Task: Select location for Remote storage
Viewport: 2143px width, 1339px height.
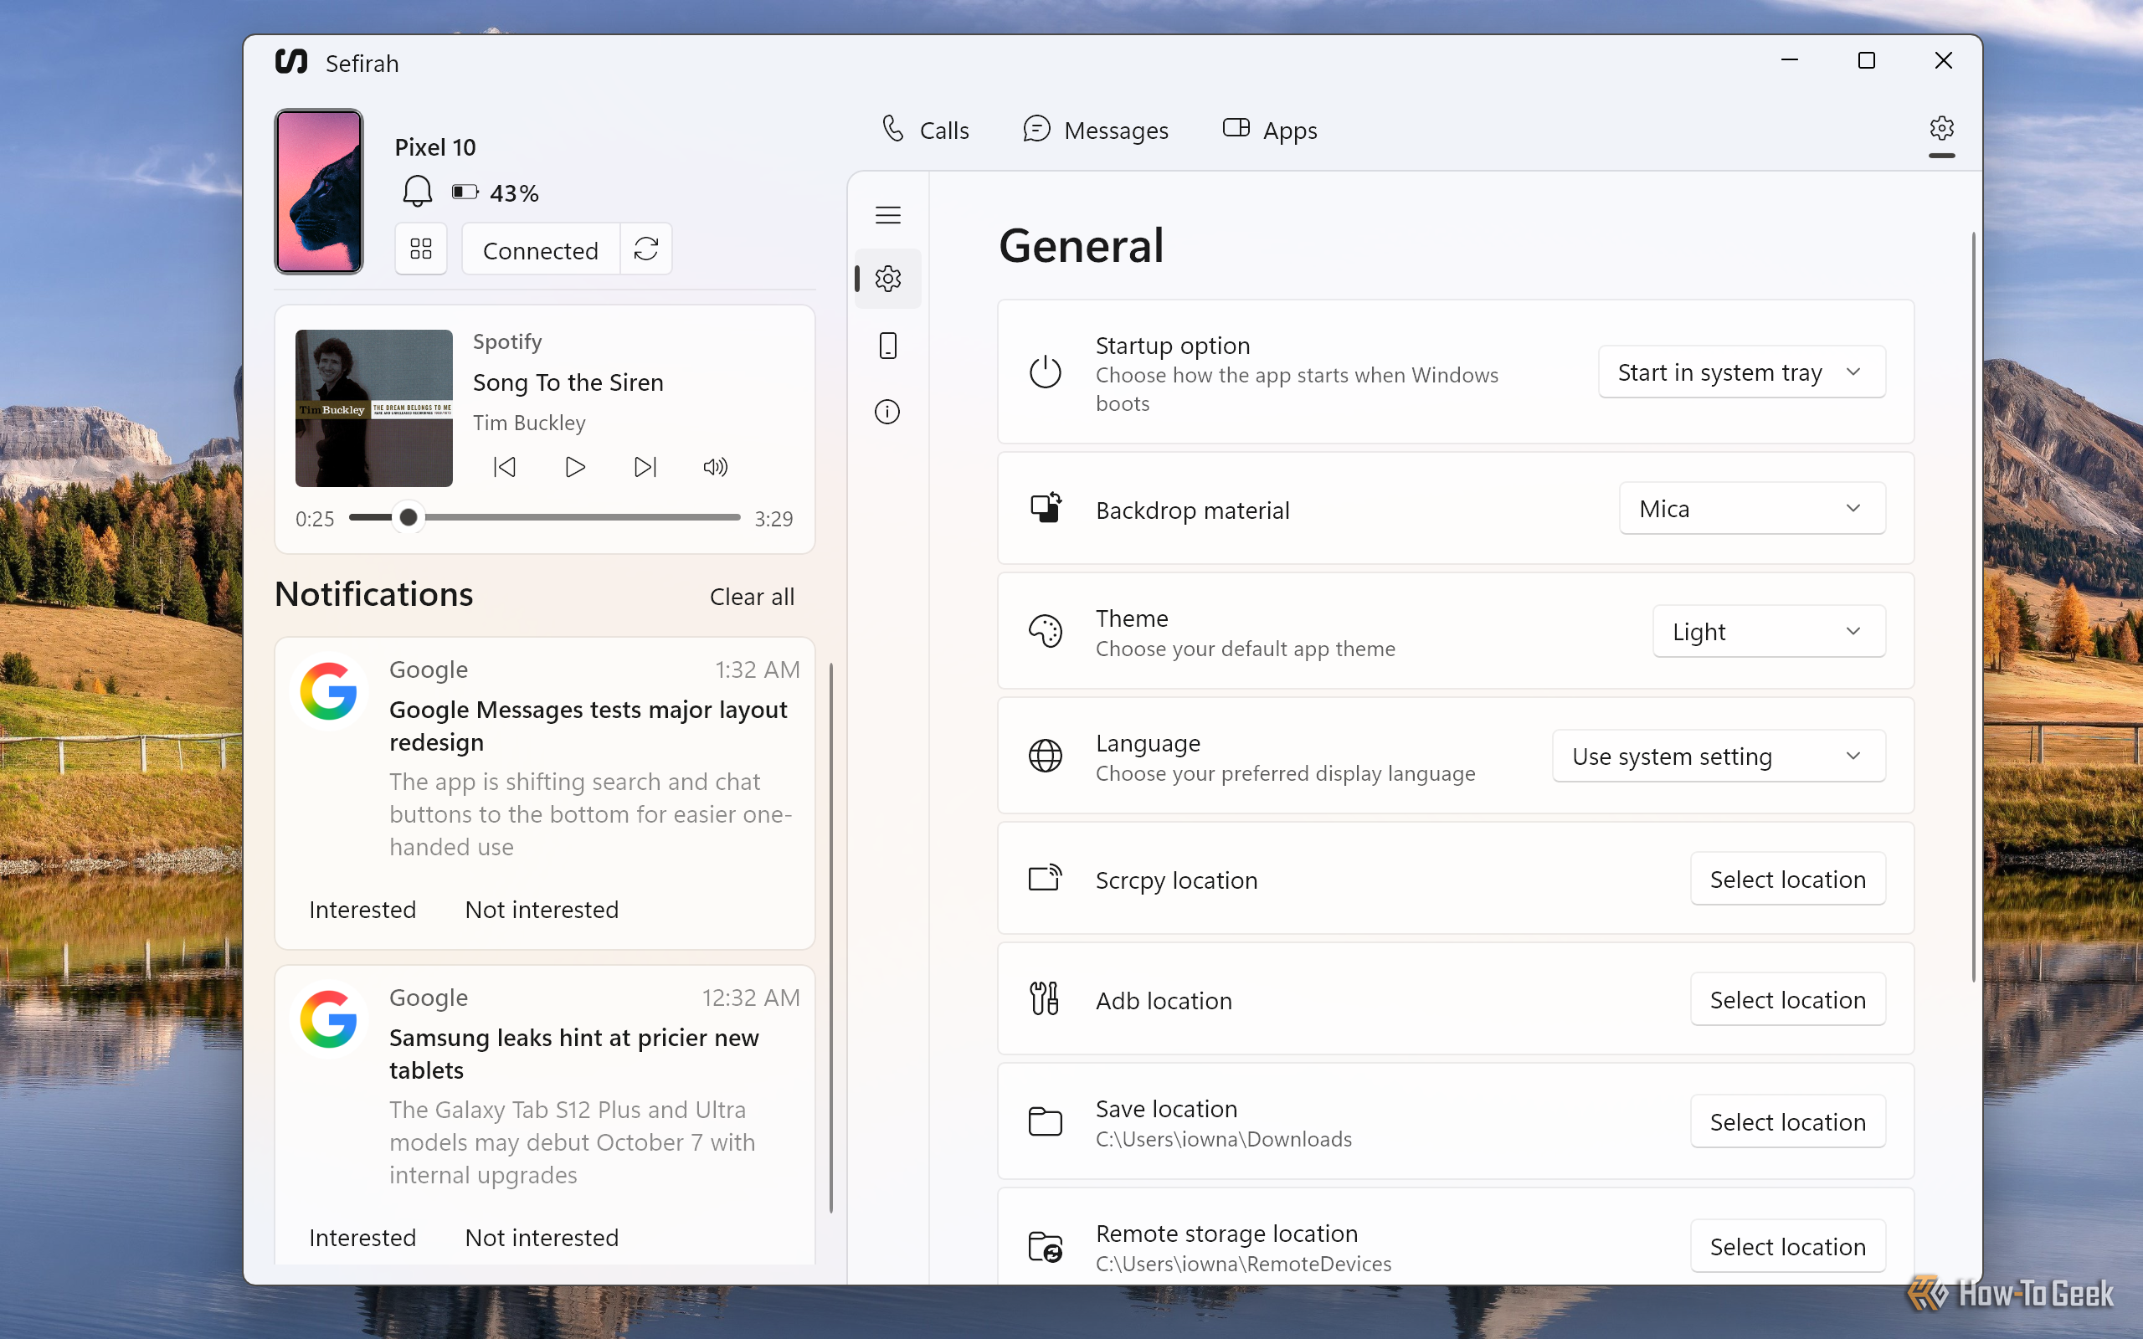Action: [1787, 1247]
